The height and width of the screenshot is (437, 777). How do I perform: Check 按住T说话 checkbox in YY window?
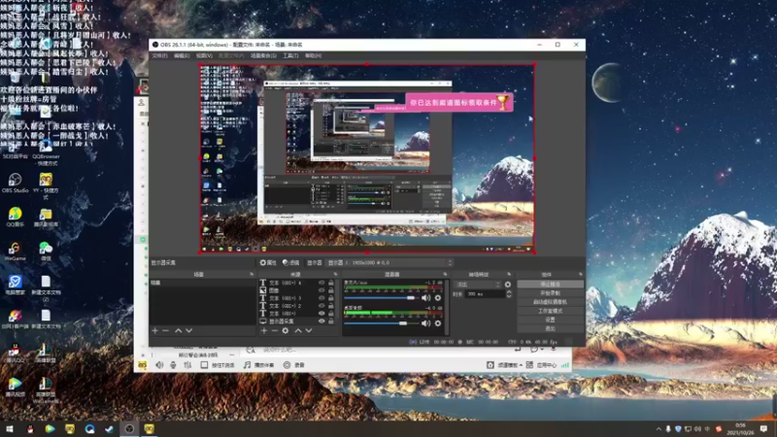(x=204, y=365)
